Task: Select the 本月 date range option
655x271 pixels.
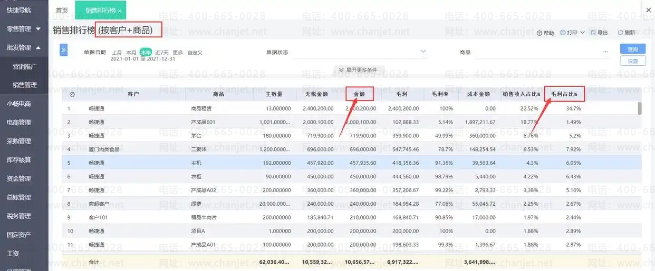Action: tap(131, 53)
